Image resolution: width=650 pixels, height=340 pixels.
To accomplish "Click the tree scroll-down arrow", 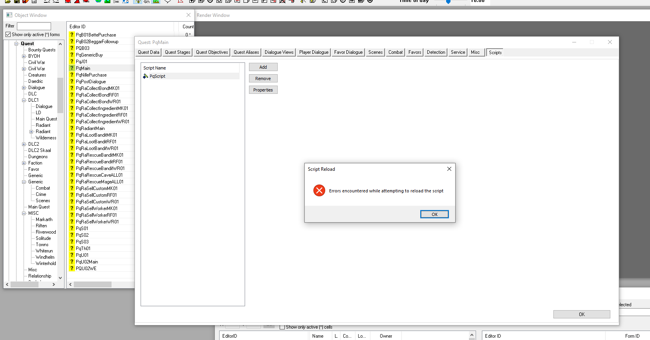I will (60, 278).
